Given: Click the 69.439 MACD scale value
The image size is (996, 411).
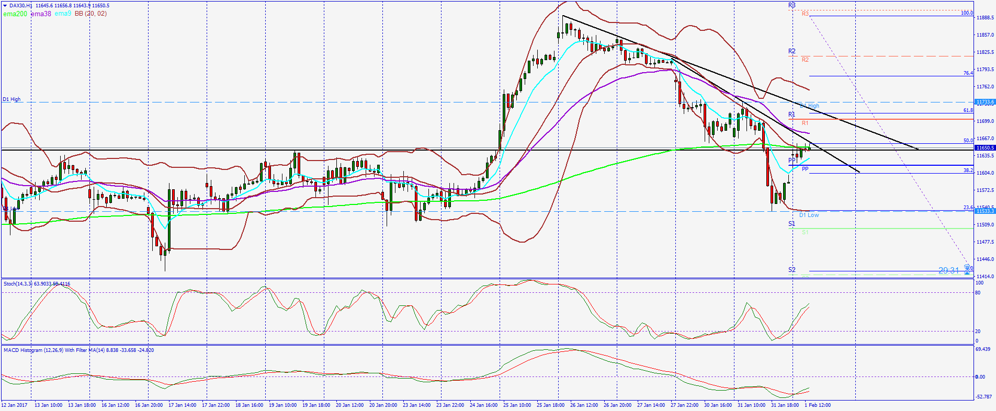Looking at the screenshot, I should click(x=983, y=349).
